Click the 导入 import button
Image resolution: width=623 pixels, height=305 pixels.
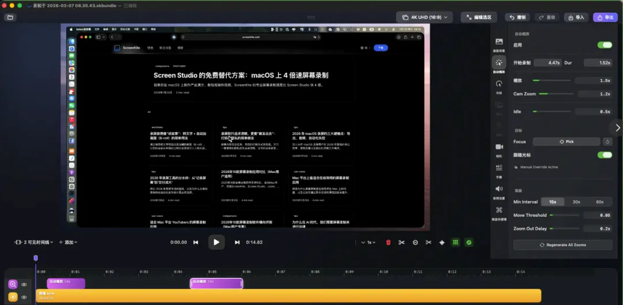click(x=576, y=17)
